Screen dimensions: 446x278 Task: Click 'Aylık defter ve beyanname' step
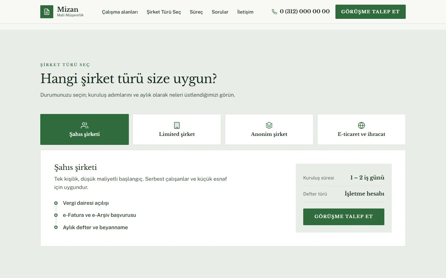[x=95, y=227]
